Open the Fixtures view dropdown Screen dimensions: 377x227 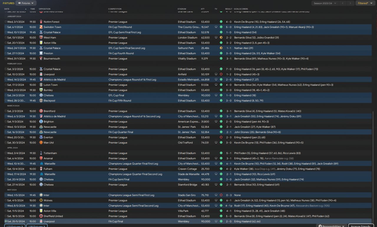tap(26, 3)
